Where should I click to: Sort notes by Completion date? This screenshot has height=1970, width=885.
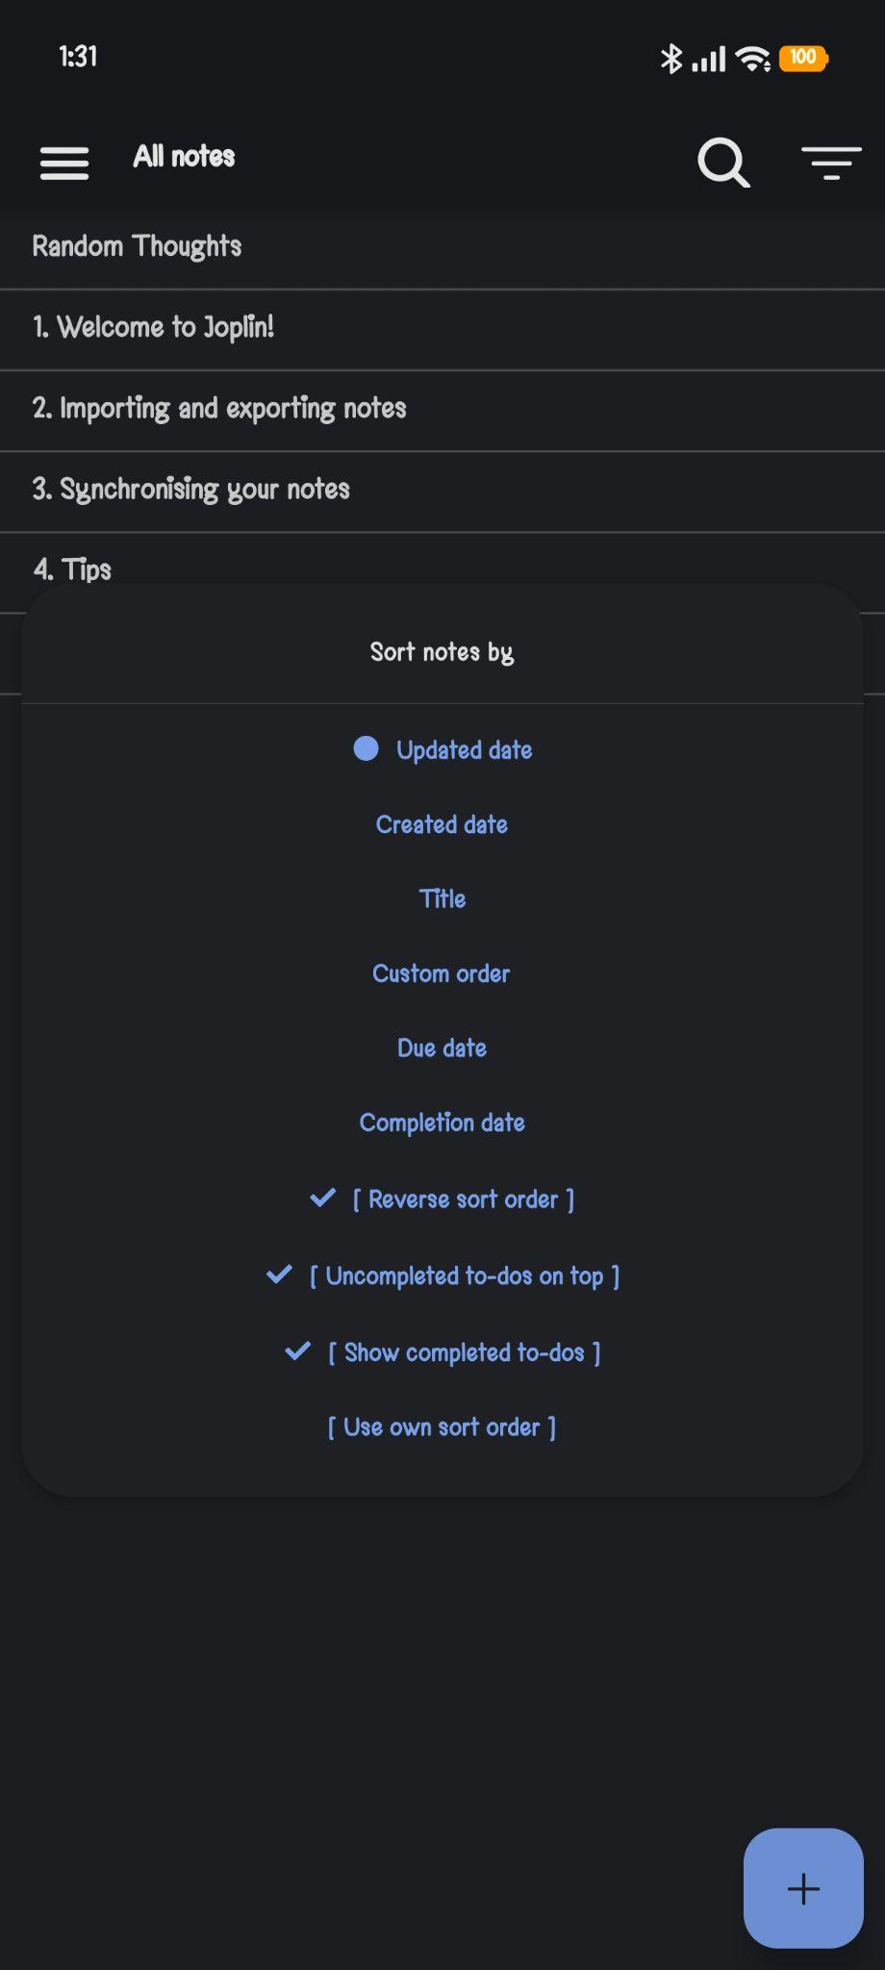(442, 1123)
